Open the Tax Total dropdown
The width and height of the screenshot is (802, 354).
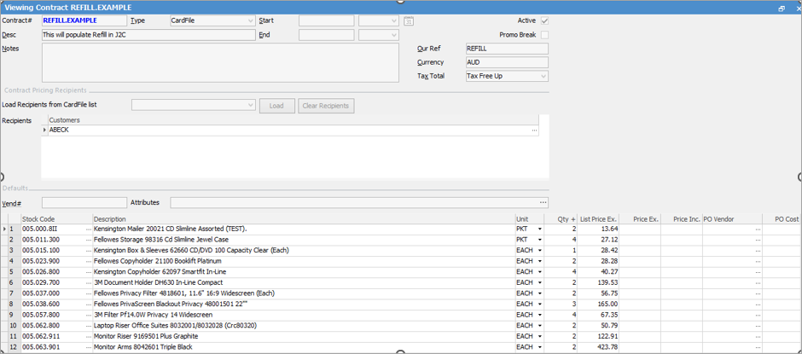(543, 76)
